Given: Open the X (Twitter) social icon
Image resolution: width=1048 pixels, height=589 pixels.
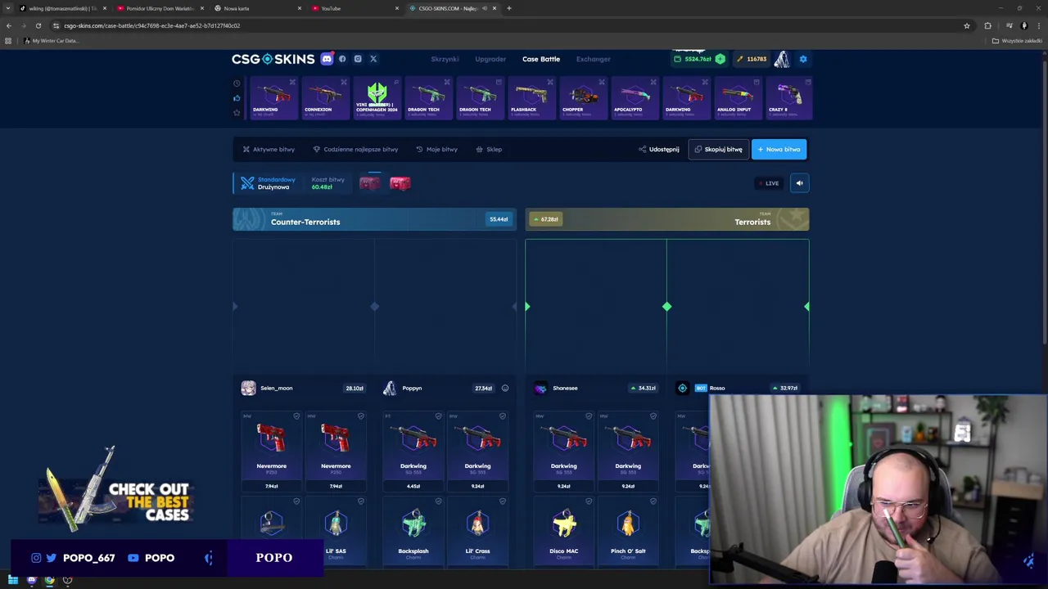Looking at the screenshot, I should pos(373,59).
